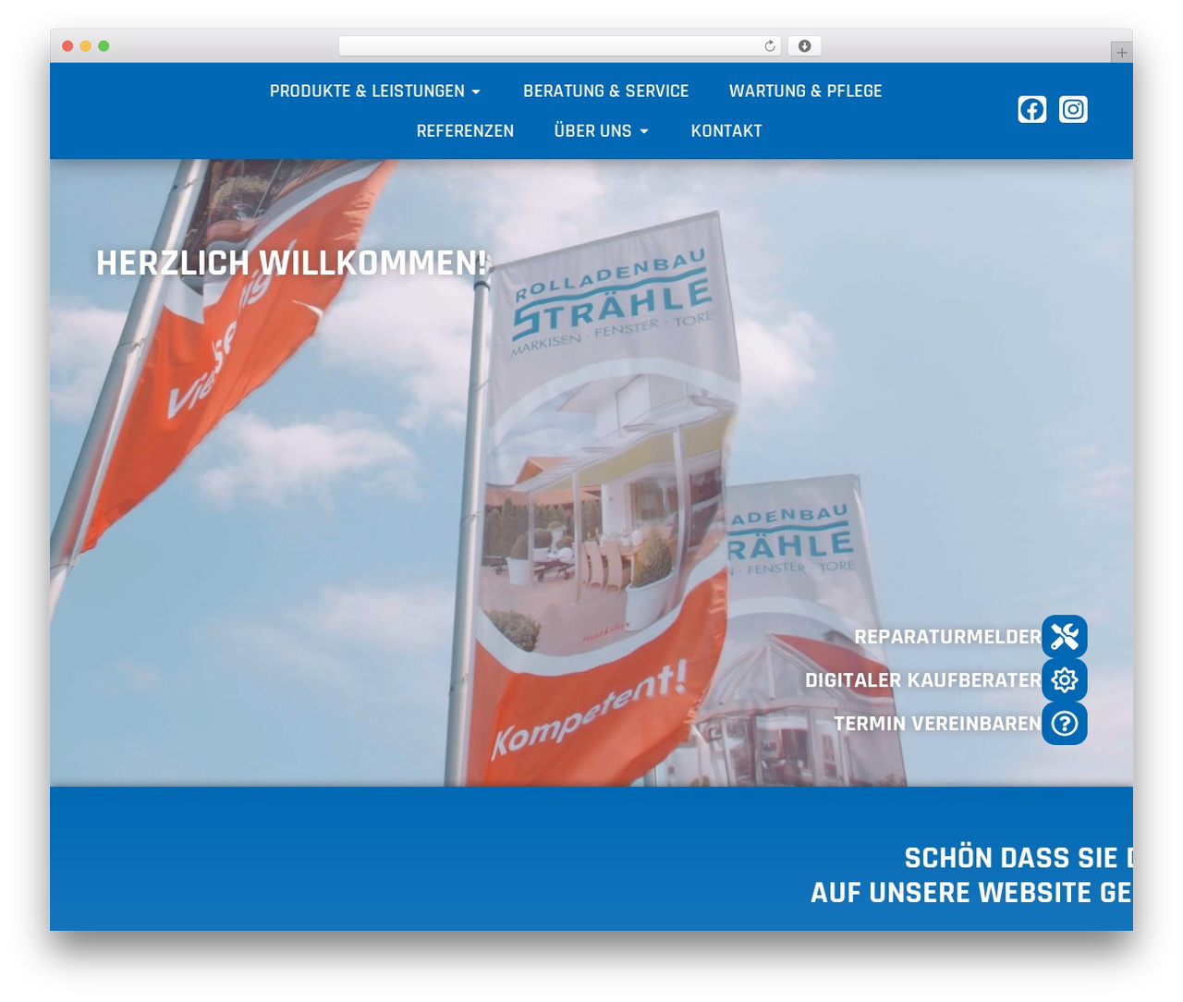
Task: Click the 'Schön dass Sie' heading text
Action: click(1018, 858)
